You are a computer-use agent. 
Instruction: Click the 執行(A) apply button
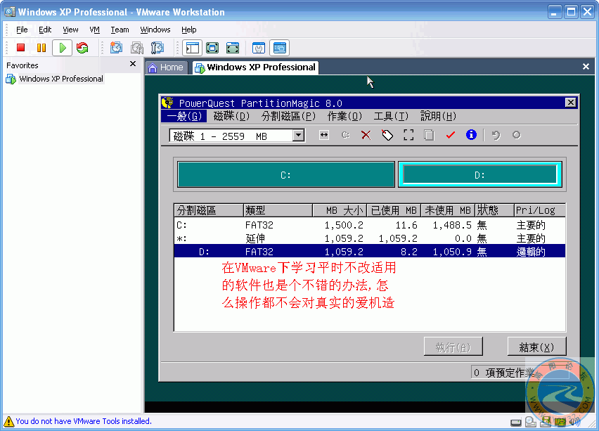pos(453,347)
